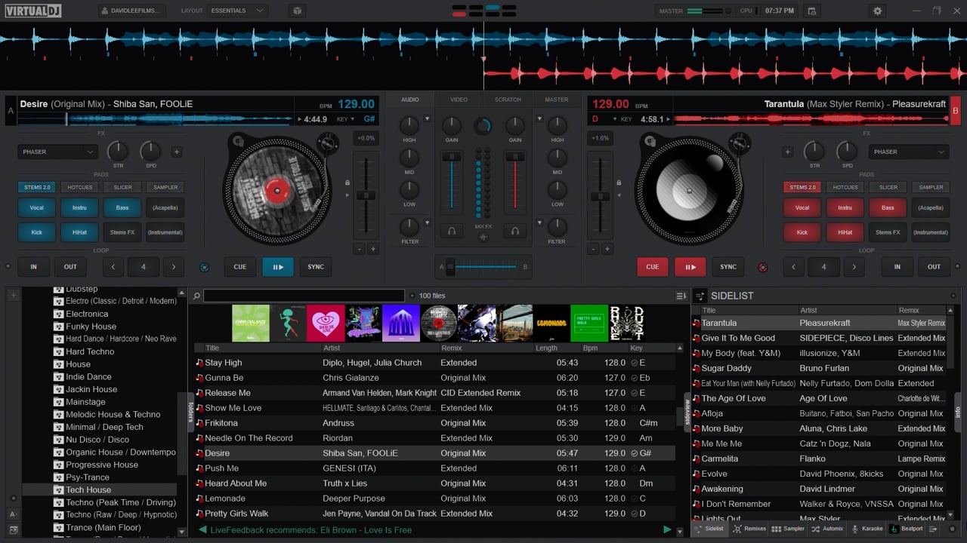Toggle Kick stem pad on deck B
The image size is (967, 543).
tap(802, 232)
